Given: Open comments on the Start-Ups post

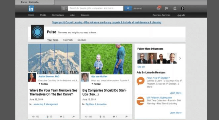Looking at the screenshot, I should pyautogui.click(x=114, y=117).
